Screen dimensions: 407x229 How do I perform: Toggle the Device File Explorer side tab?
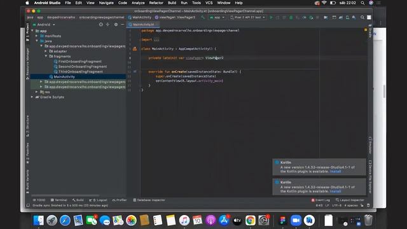(370, 177)
